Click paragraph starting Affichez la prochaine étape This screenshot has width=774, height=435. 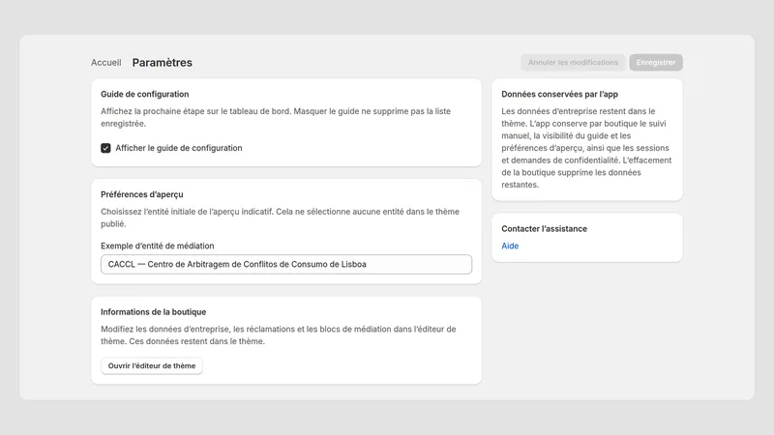(276, 117)
